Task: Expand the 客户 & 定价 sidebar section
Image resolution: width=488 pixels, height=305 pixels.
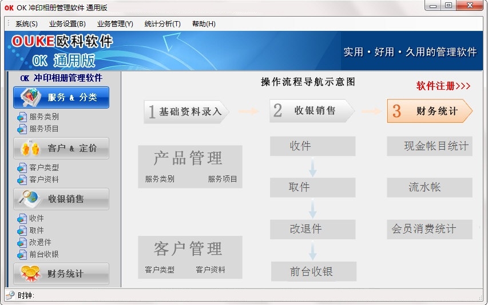Action: [61, 148]
